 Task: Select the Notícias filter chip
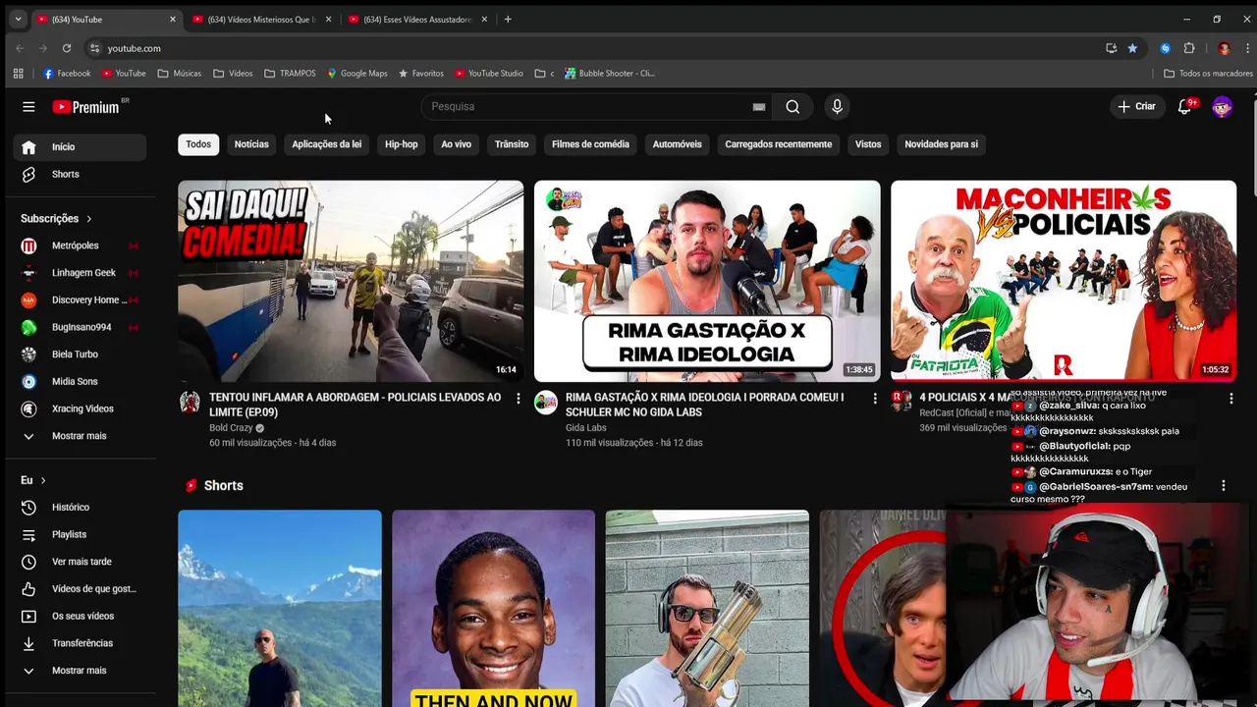251,144
